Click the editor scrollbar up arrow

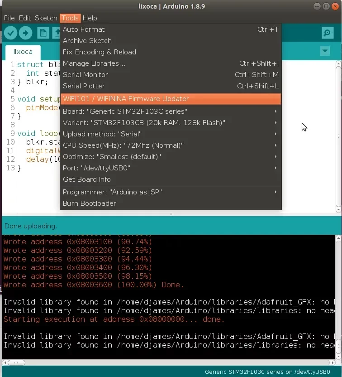coord(338,63)
